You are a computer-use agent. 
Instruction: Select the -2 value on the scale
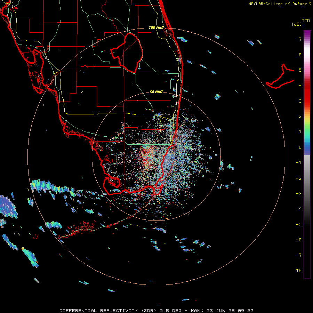(299, 178)
